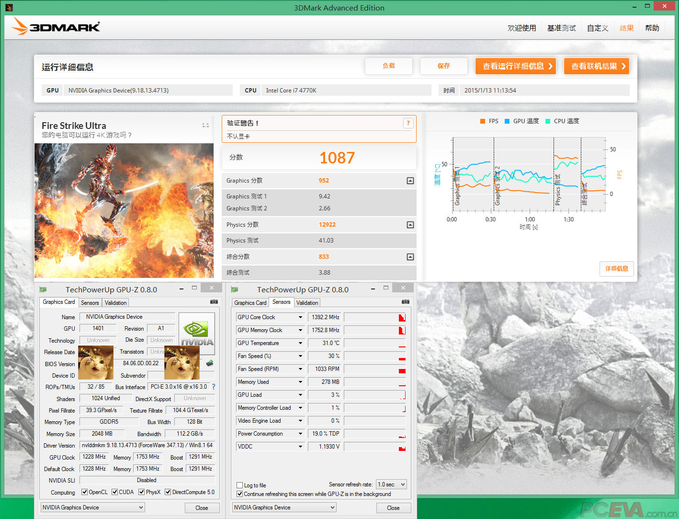Expand the Physics 分数 details arrow

tap(410, 224)
